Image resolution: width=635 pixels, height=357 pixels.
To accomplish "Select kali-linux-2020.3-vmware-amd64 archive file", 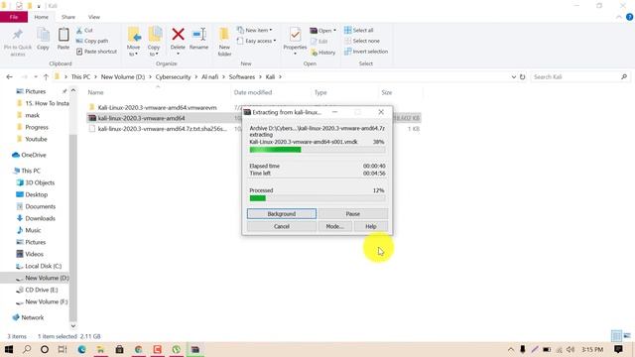I will click(141, 118).
